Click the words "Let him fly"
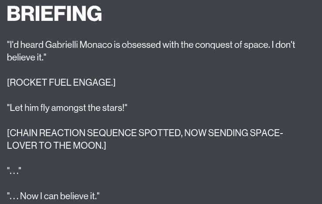Screen dimensions: 322x204 click(x=30, y=108)
